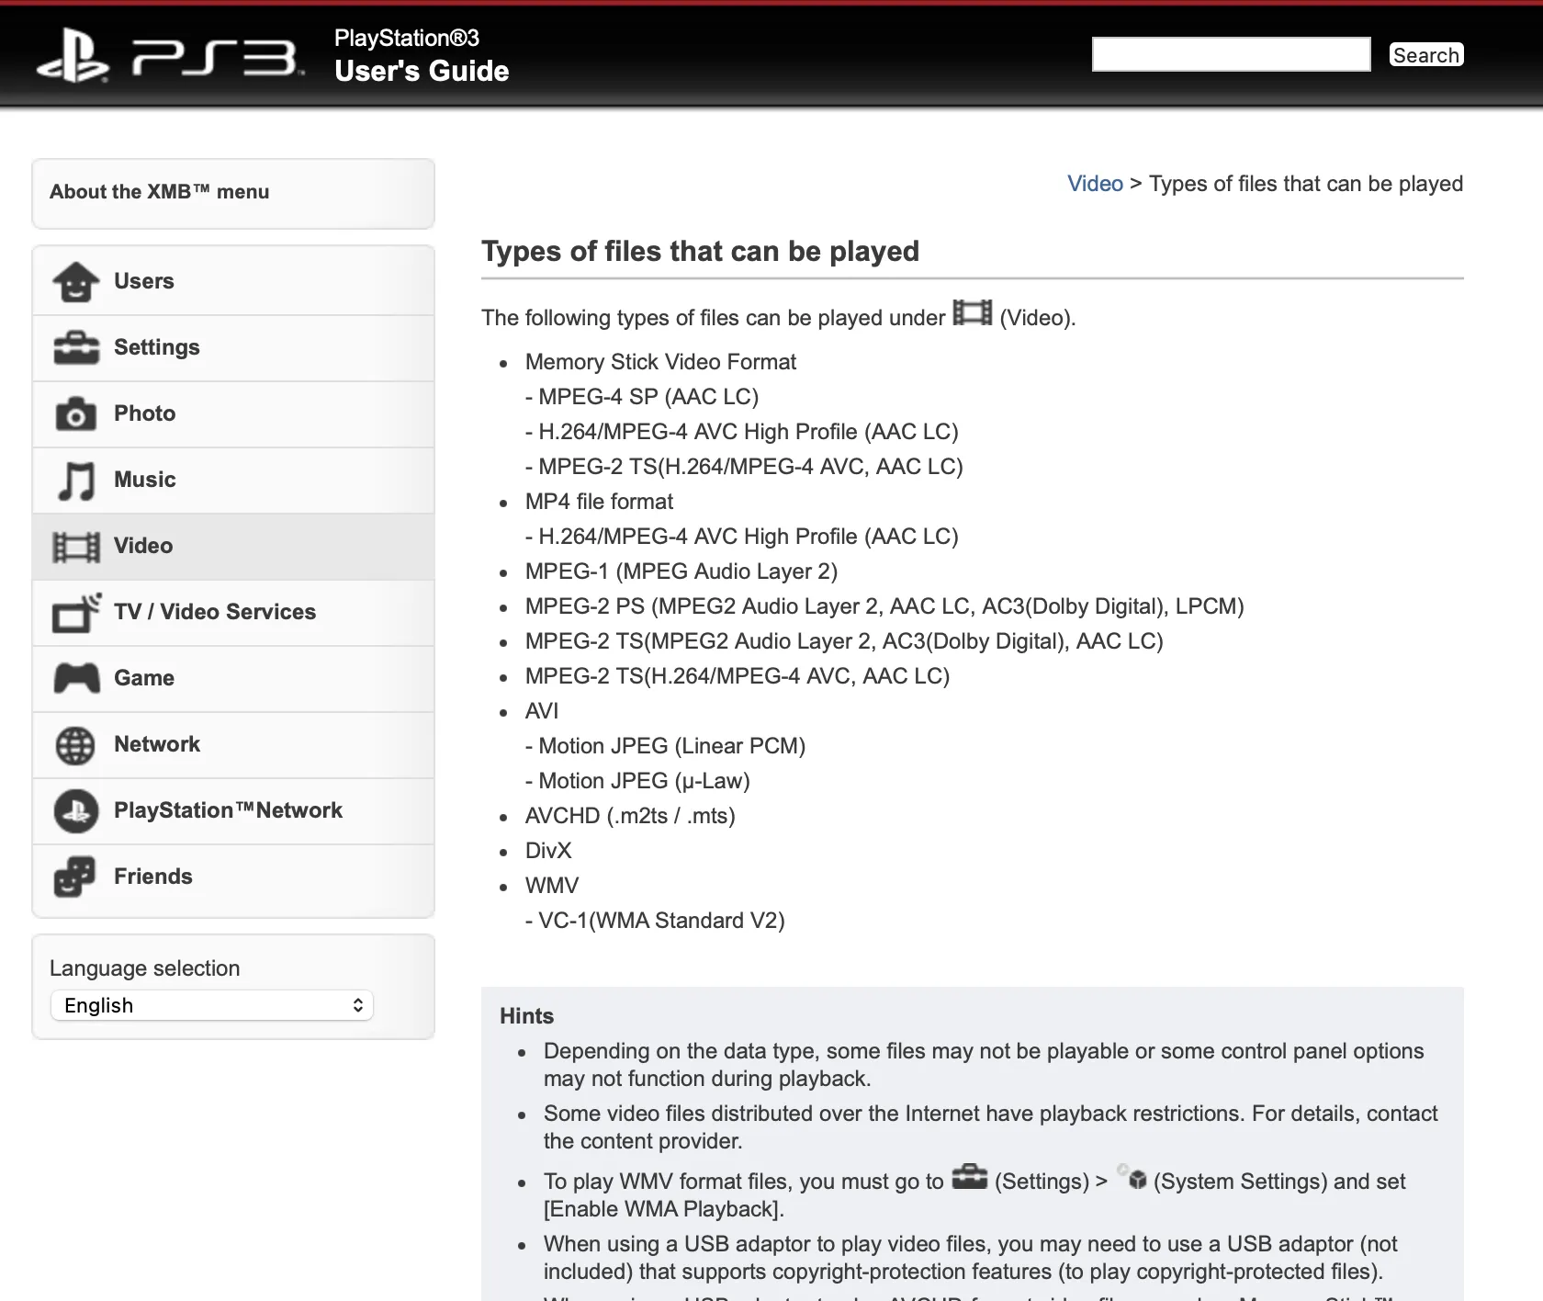
Task: Click the Video film strip icon
Action: coord(77,546)
